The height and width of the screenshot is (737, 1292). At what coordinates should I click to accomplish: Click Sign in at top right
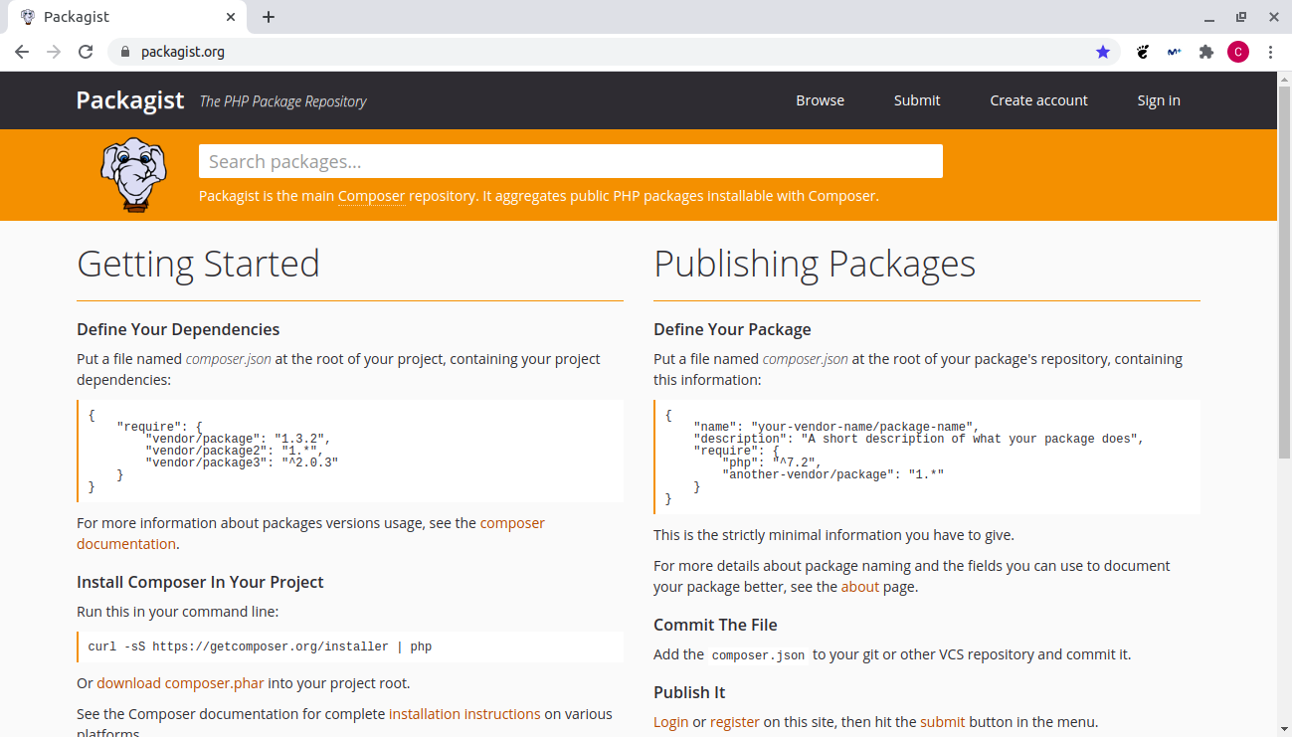(1159, 100)
